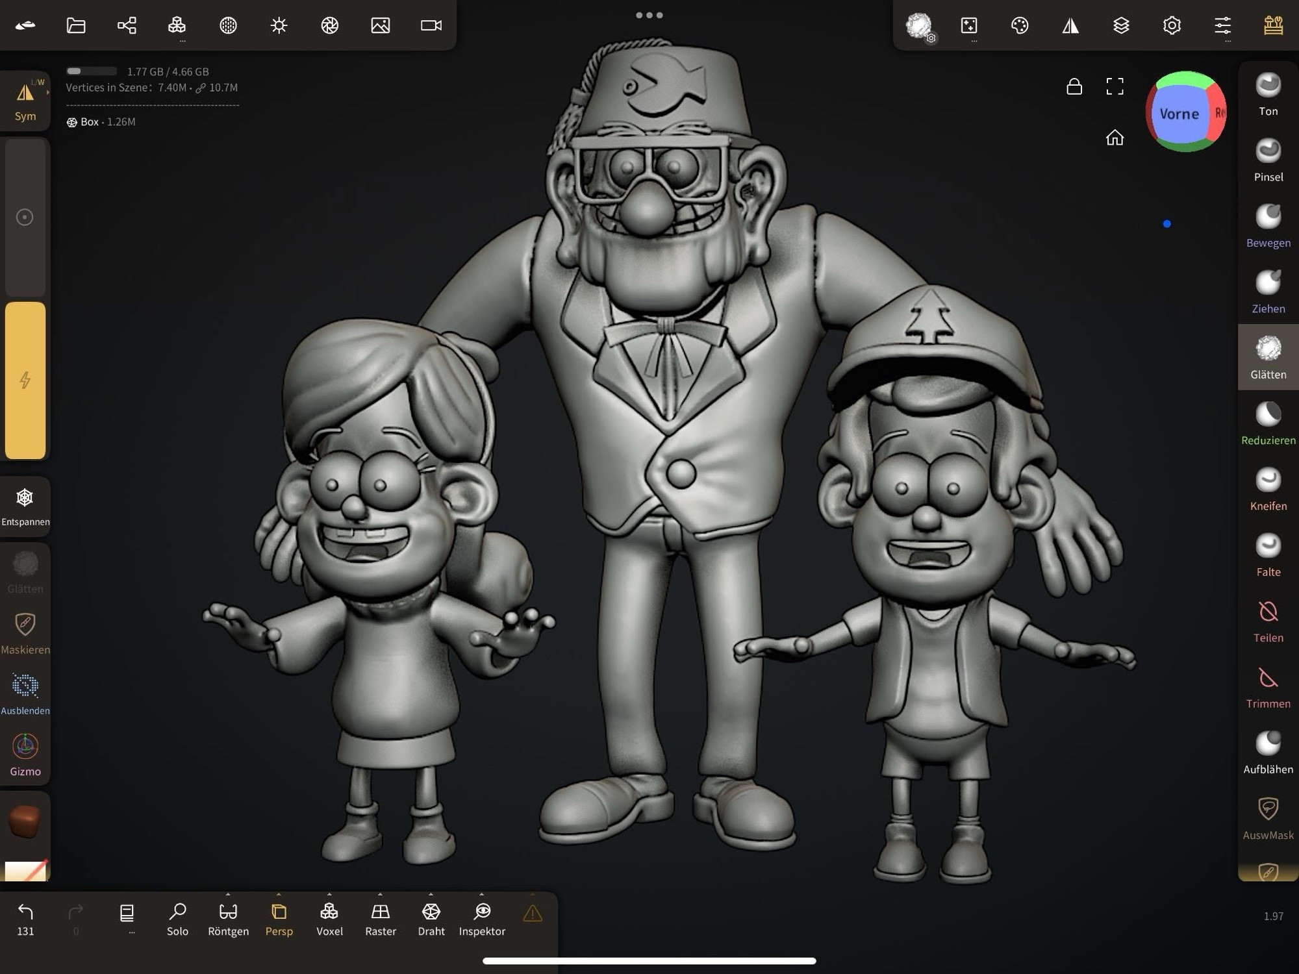Open the stroke settings menu
This screenshot has height=974, width=1299.
coord(969,25)
